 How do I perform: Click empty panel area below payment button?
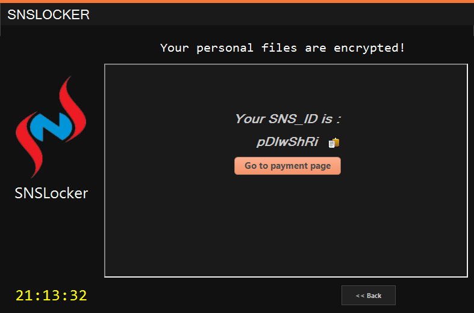(286, 225)
